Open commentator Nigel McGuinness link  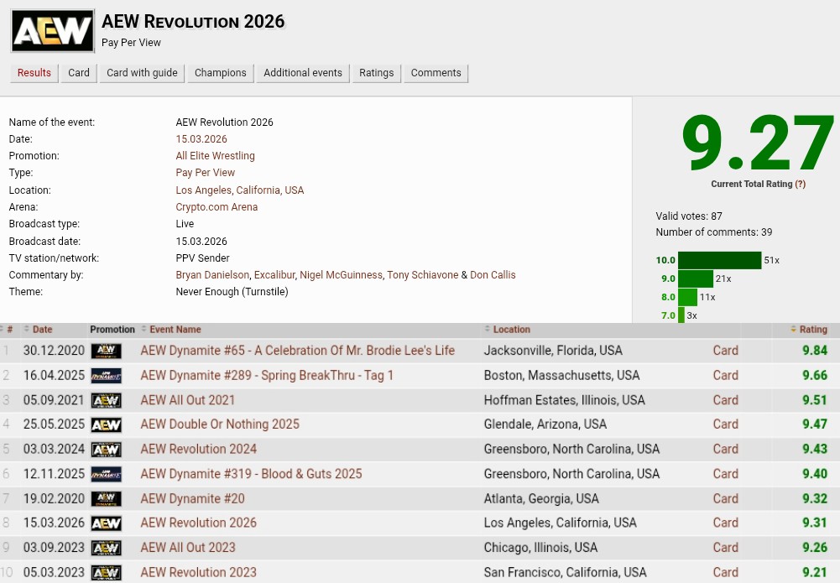click(x=341, y=275)
